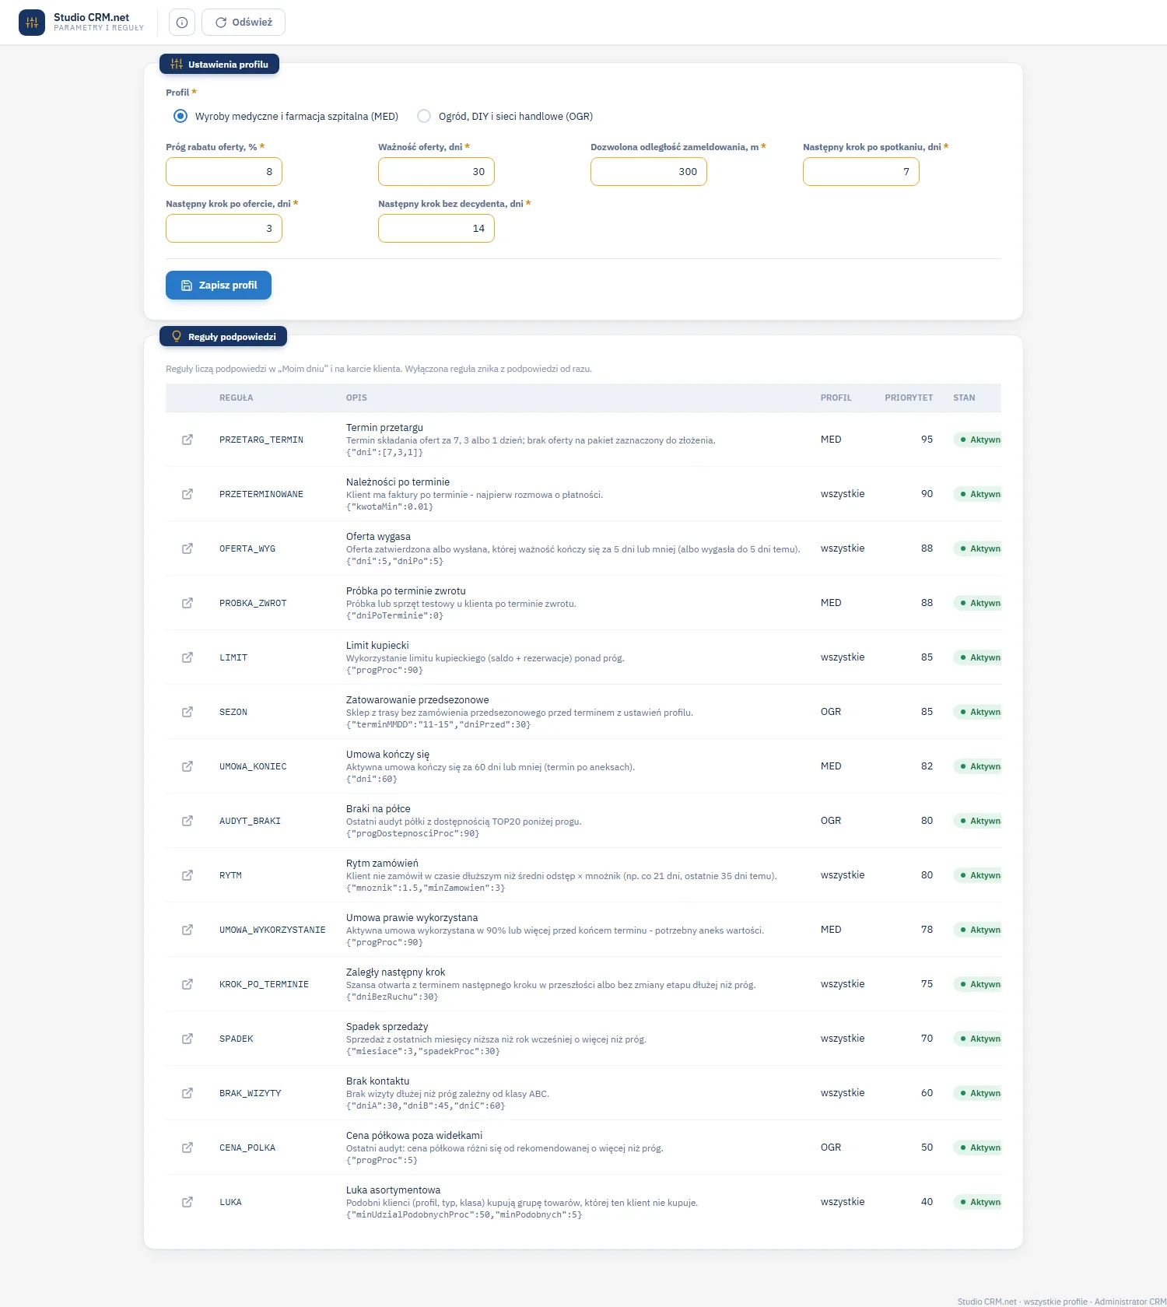Open edit icon for PROBKA_ZWROT rule
This screenshot has width=1167, height=1307.
[187, 603]
